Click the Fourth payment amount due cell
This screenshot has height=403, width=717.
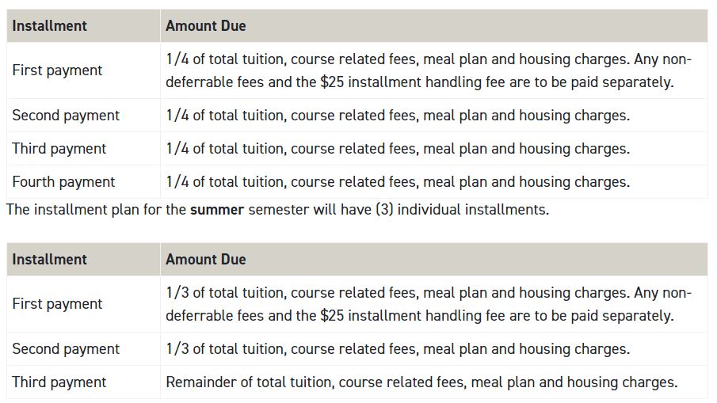(398, 182)
